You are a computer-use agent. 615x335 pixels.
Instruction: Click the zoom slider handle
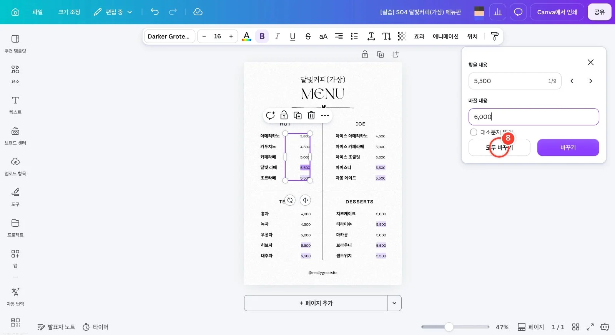pos(449,327)
